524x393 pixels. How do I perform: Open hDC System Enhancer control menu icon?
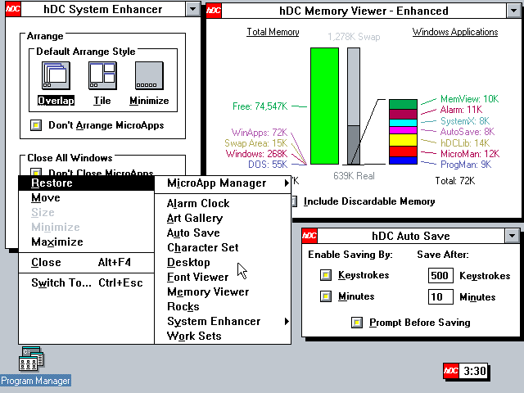[x=13, y=9]
